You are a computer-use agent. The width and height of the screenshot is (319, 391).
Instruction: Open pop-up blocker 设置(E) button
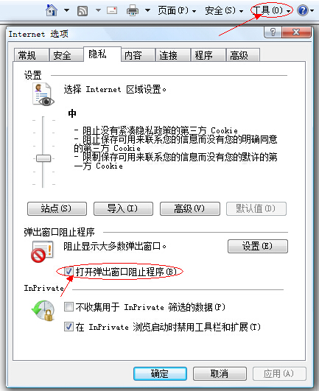pos(258,247)
